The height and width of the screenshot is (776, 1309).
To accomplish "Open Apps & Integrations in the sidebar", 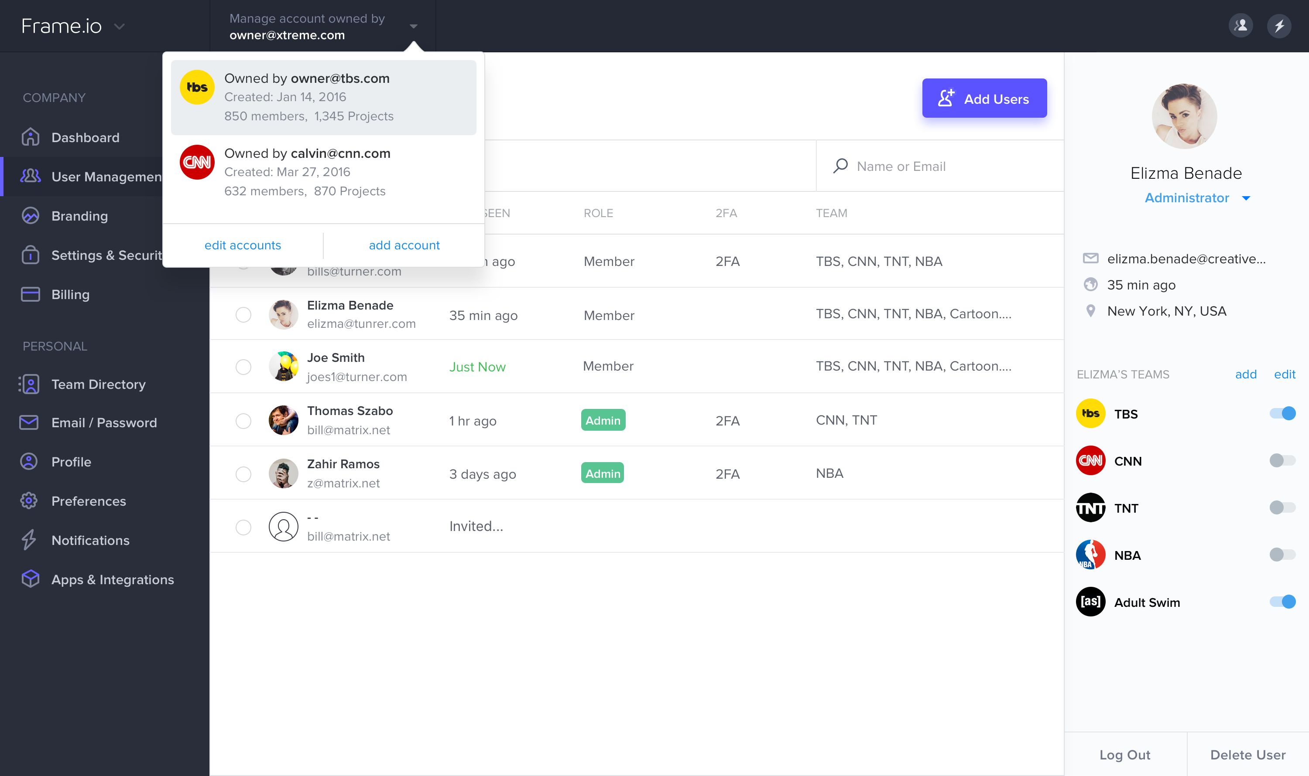I will coord(112,579).
